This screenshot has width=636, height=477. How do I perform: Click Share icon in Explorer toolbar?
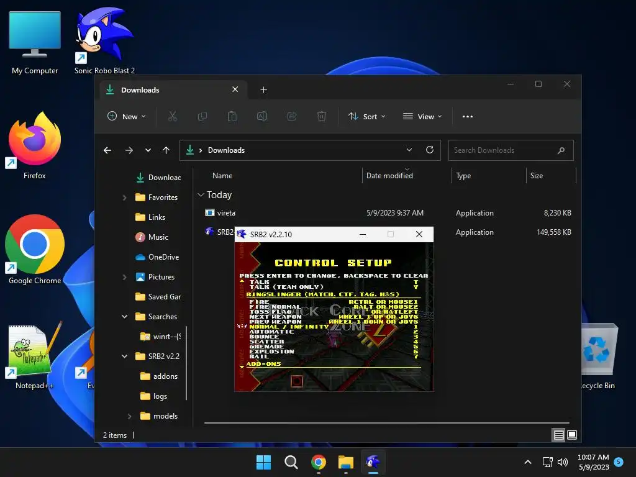coord(292,116)
